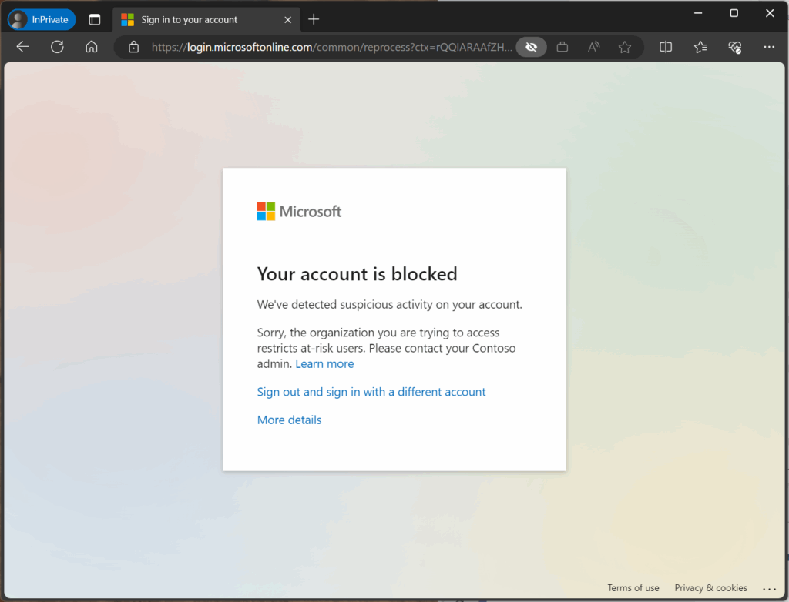The height and width of the screenshot is (602, 789).
Task: Open the Settings and more menu
Action: pos(769,47)
